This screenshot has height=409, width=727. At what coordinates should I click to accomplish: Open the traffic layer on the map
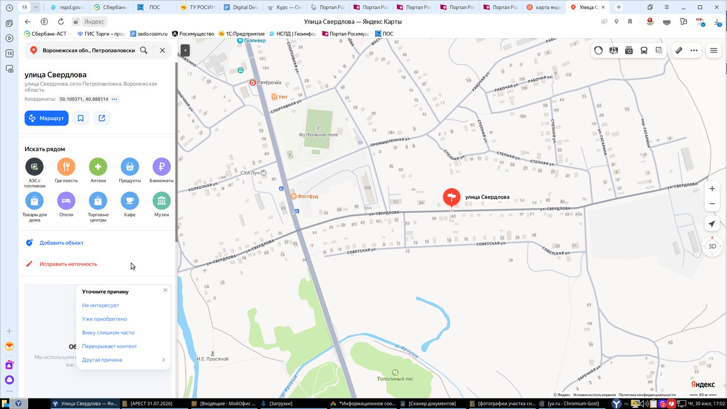tap(599, 50)
